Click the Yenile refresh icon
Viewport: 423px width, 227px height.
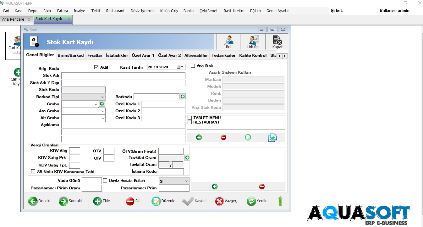[251, 201]
